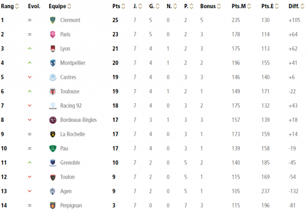Screen dimensions: 308x211
Task: Click the Paris team crest
Action: click(x=52, y=34)
